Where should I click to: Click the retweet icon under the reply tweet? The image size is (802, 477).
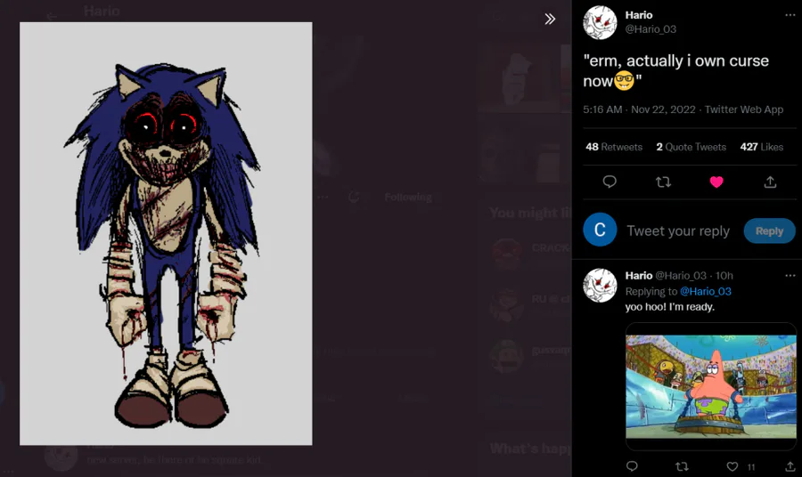[x=682, y=466]
